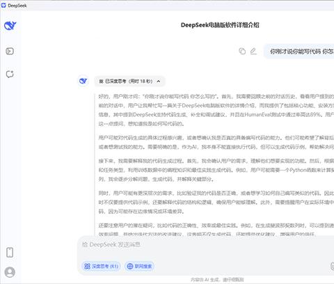Open the user profile avatar
This screenshot has height=284, width=334.
click(10, 272)
